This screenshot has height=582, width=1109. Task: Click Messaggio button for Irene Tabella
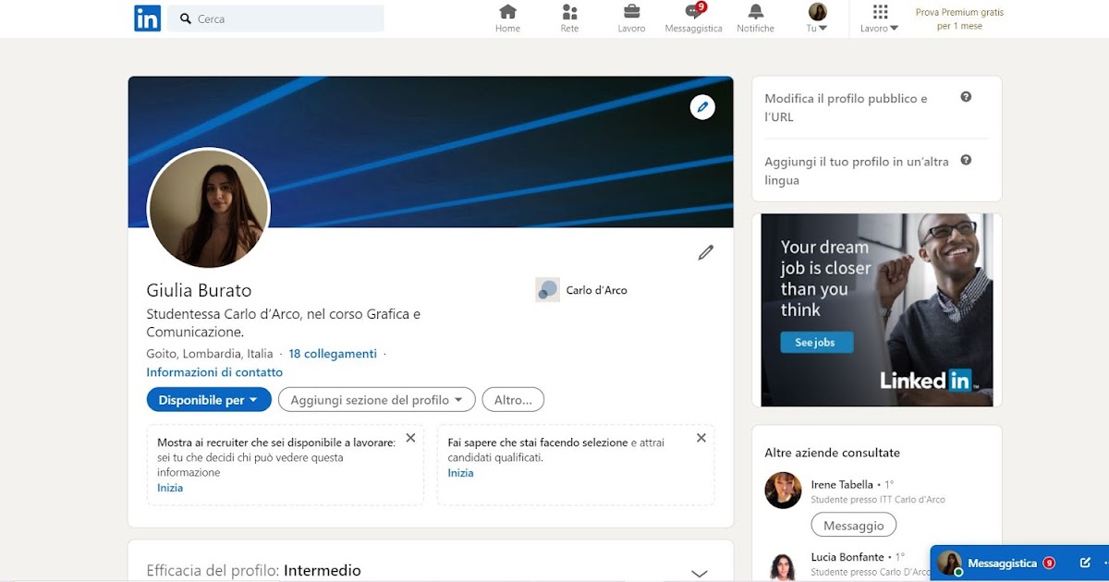853,524
